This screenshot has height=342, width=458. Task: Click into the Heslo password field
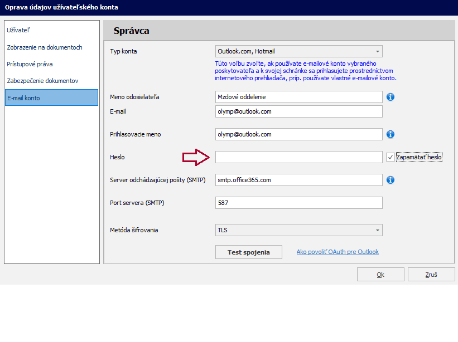point(298,157)
